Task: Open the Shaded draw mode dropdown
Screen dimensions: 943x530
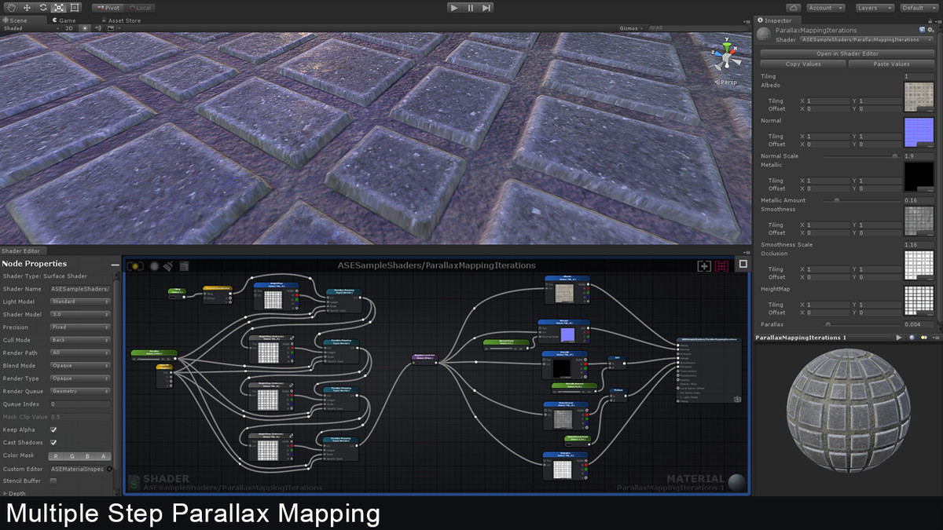Action: click(30, 28)
